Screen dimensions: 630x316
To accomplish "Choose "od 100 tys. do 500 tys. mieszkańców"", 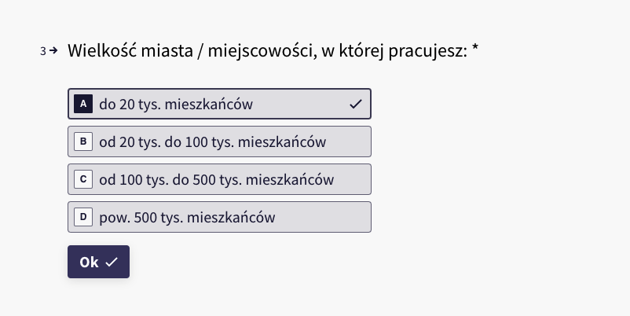I will [x=219, y=179].
